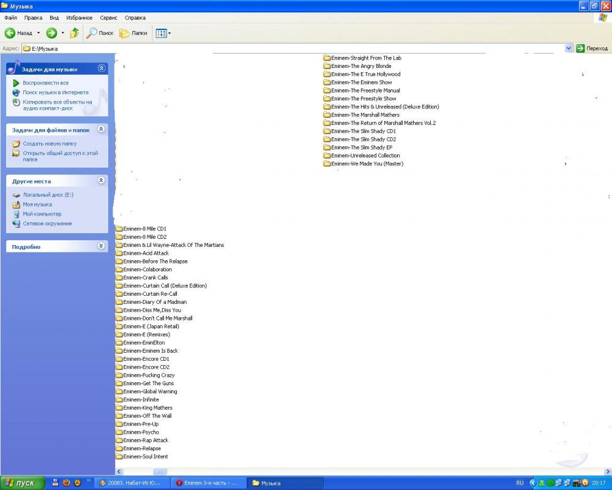
Task: Click the Go (Переход) button
Action: [592, 48]
